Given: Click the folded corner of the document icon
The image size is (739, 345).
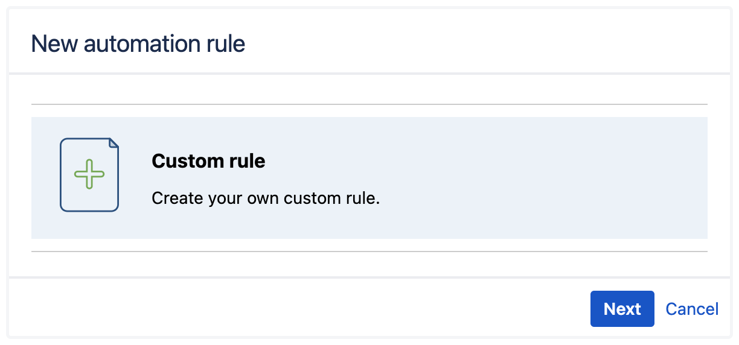Looking at the screenshot, I should [x=114, y=143].
